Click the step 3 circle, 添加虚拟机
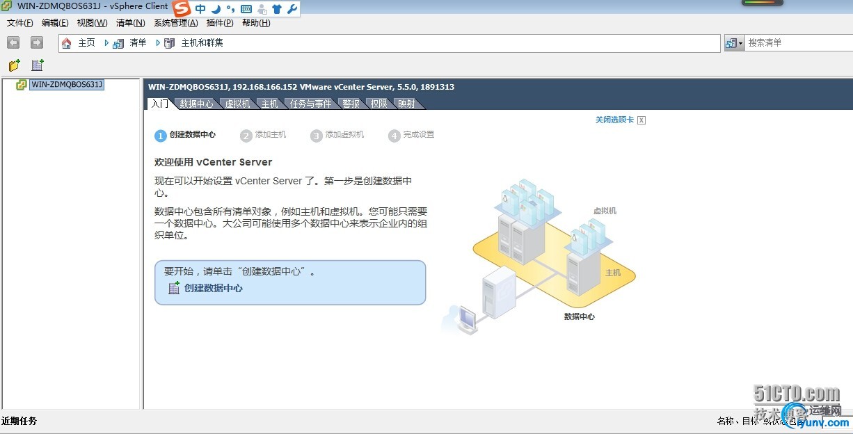 (x=317, y=136)
